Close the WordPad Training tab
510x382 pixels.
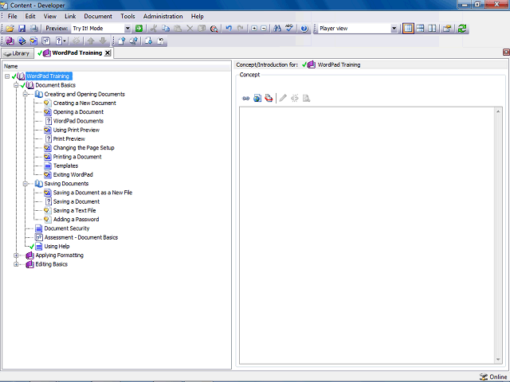pyautogui.click(x=108, y=53)
